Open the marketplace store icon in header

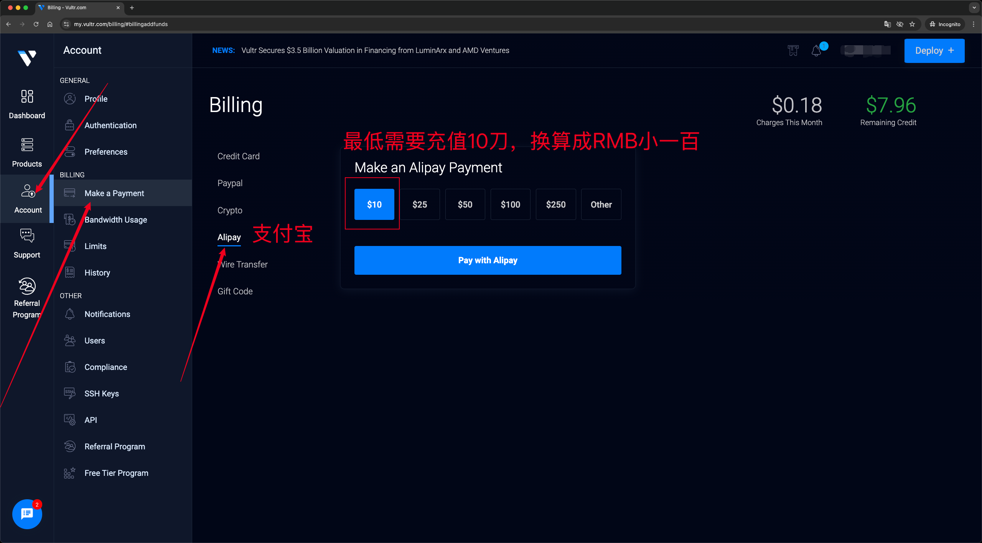point(793,51)
